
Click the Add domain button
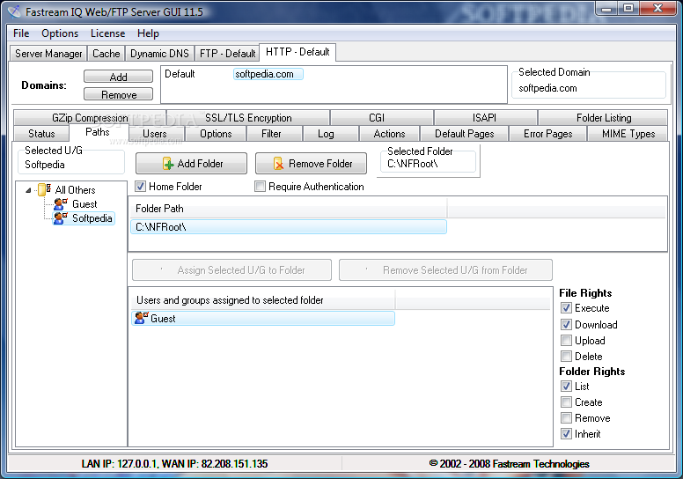coord(118,77)
